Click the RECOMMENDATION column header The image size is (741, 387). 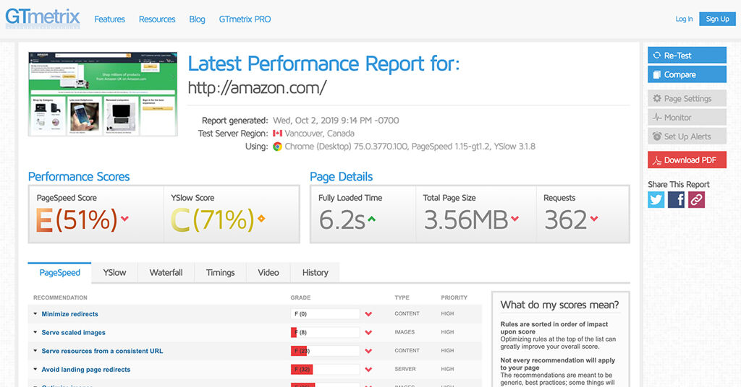pyautogui.click(x=60, y=297)
